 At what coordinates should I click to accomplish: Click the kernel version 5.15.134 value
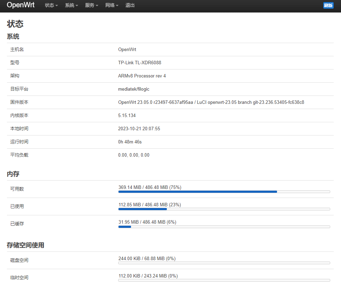(x=127, y=115)
